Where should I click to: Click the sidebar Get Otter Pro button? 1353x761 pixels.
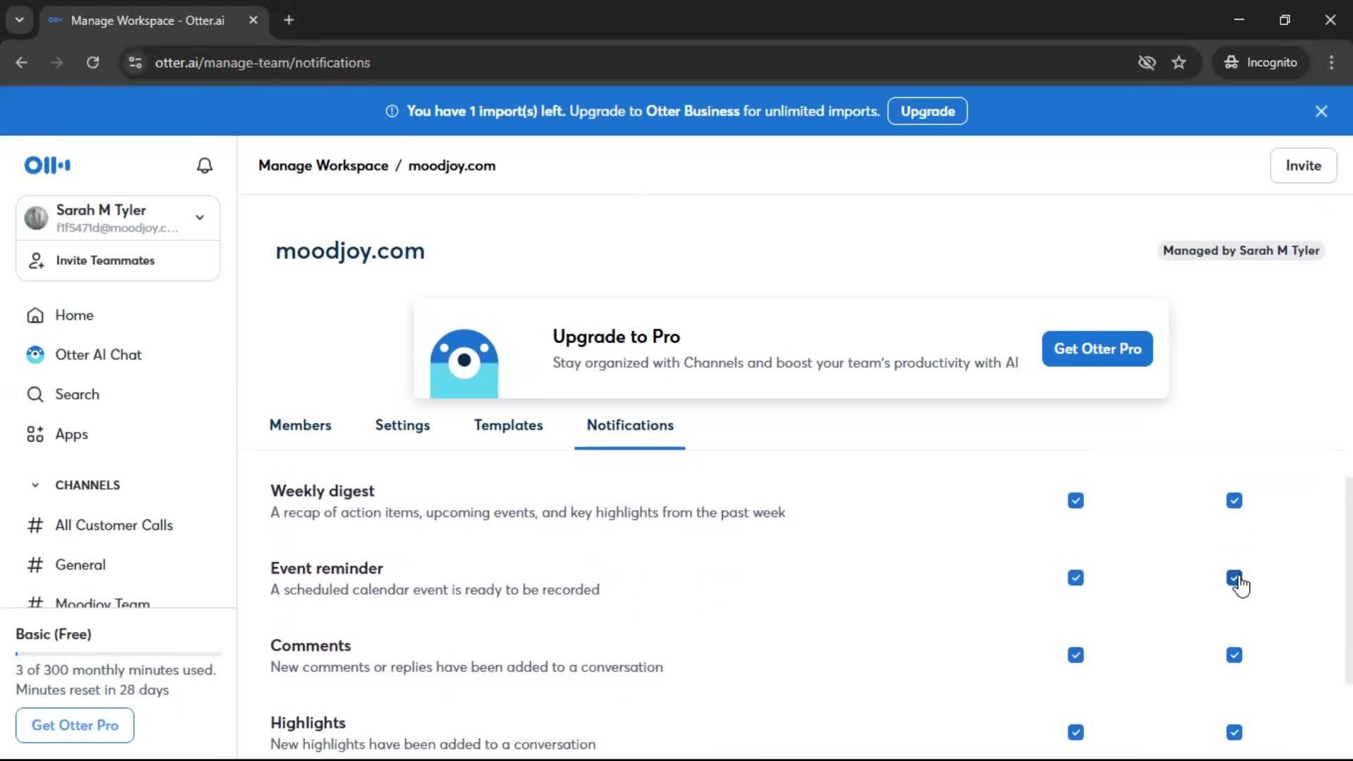[x=75, y=725]
